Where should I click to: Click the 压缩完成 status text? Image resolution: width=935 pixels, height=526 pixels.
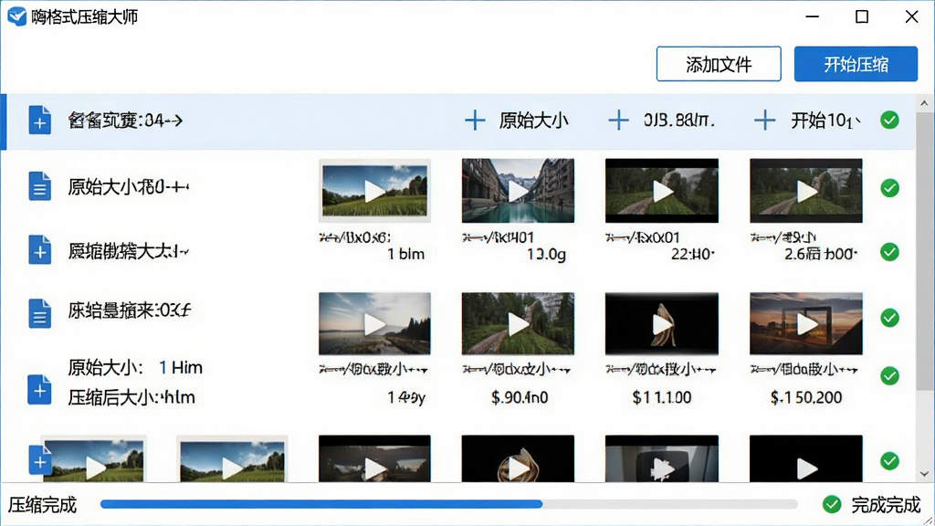point(42,505)
